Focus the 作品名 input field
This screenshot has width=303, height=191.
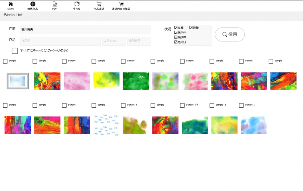pos(60,41)
